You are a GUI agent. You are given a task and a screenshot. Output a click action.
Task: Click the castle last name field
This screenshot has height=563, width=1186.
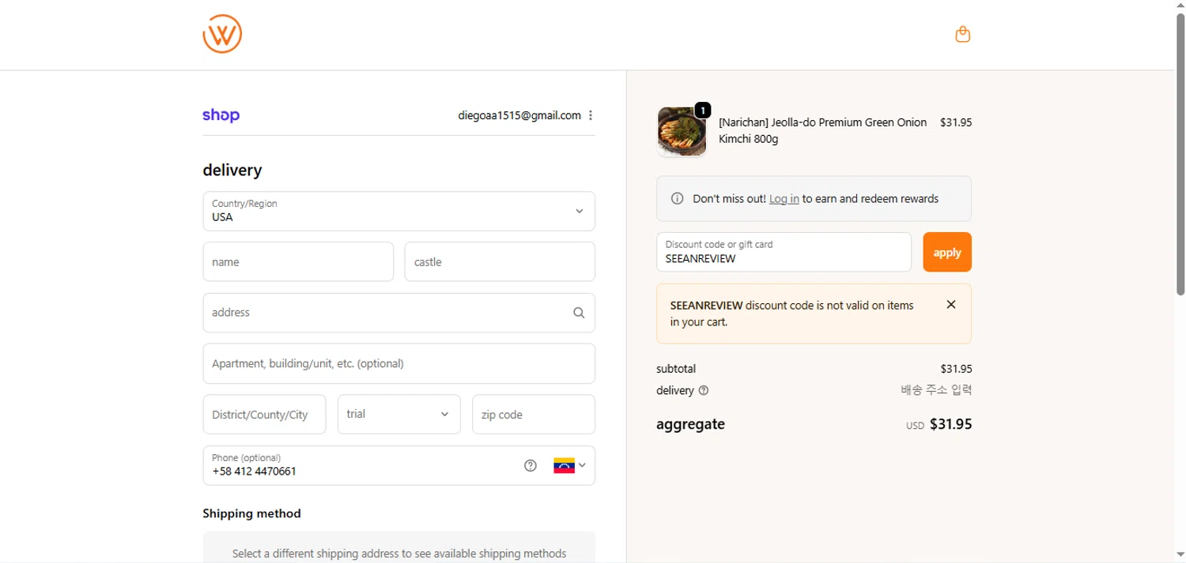(500, 261)
